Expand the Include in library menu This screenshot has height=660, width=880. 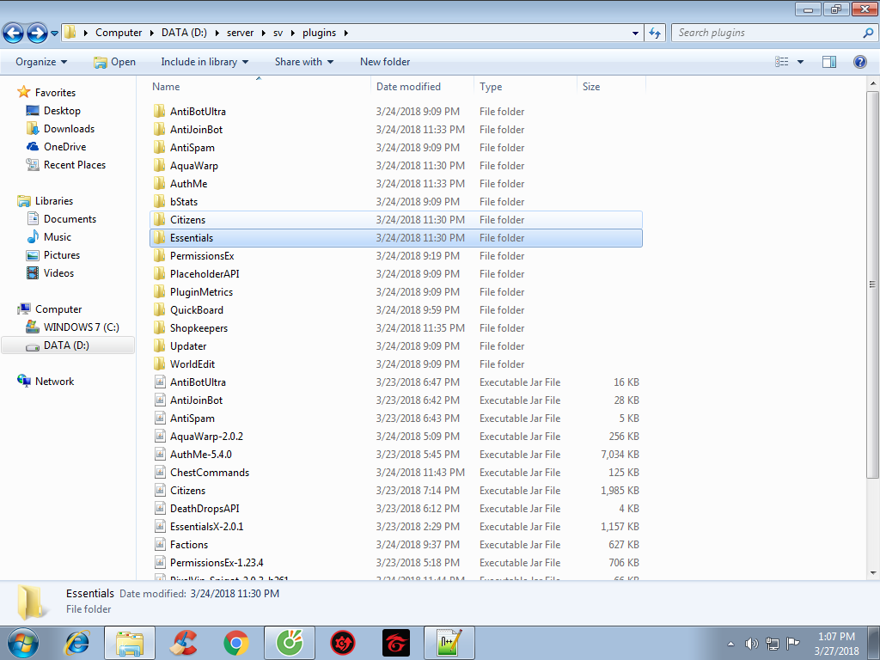pyautogui.click(x=205, y=62)
